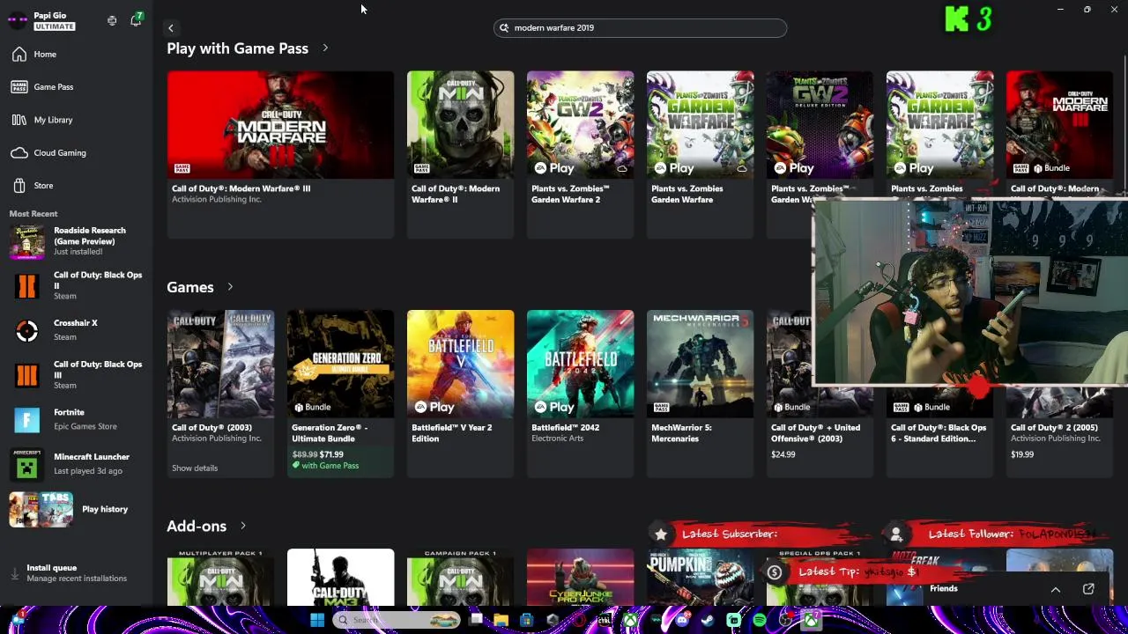Open the Play with Game Pass heading
The height and width of the screenshot is (634, 1128).
click(x=237, y=48)
